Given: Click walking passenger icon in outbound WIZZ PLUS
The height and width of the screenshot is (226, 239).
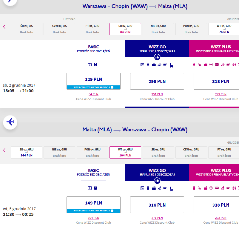Looking at the screenshot, I should coord(223,65).
